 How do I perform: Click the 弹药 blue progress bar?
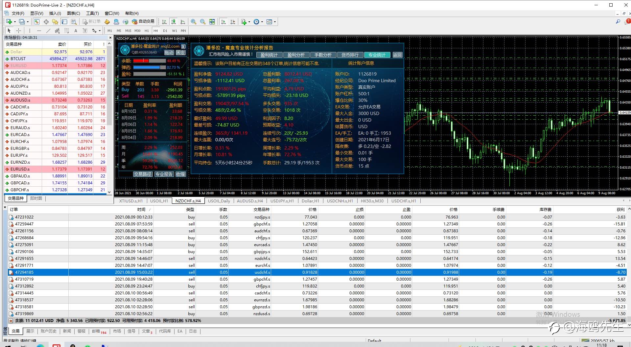coord(149,67)
